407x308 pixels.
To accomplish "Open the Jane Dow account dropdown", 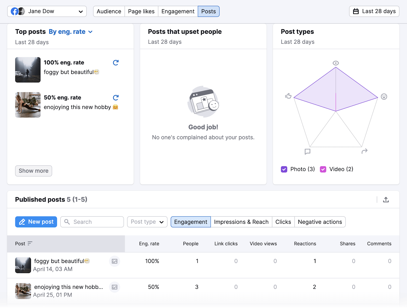I will [x=81, y=11].
